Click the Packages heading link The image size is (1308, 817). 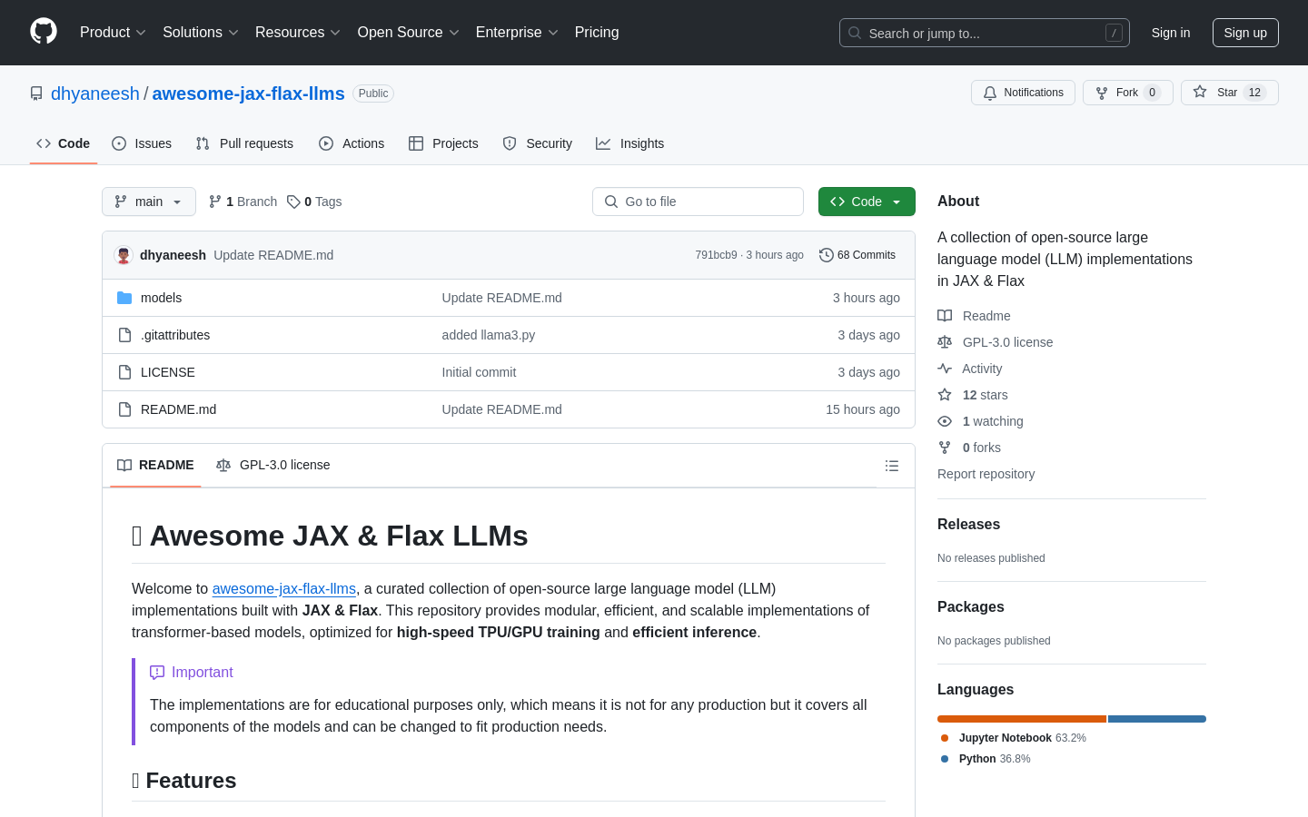971,607
